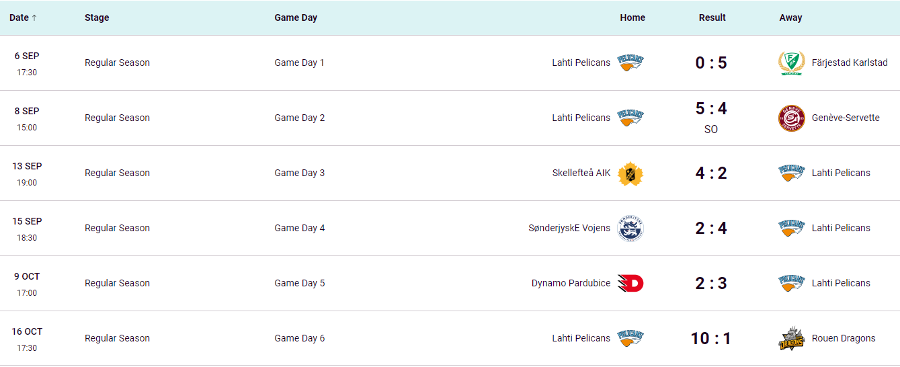
Task: Click the Stage column header
Action: point(97,18)
